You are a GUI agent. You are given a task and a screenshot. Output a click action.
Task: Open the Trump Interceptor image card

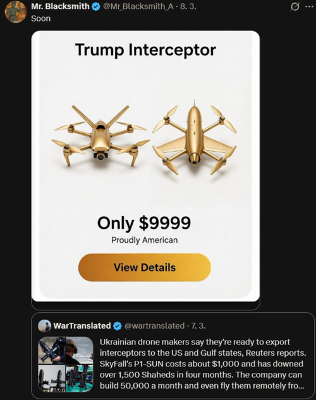(145, 166)
